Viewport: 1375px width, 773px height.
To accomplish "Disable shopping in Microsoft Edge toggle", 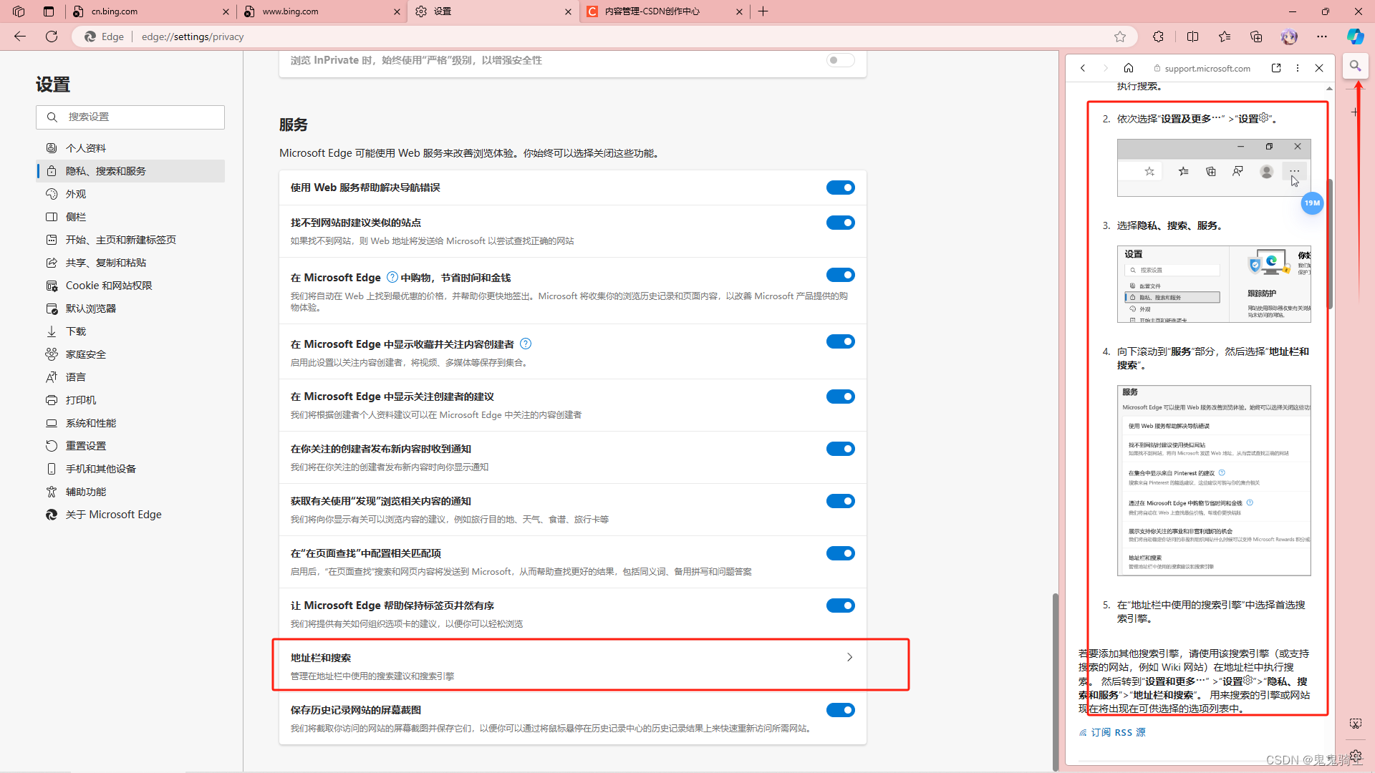I will pos(840,276).
